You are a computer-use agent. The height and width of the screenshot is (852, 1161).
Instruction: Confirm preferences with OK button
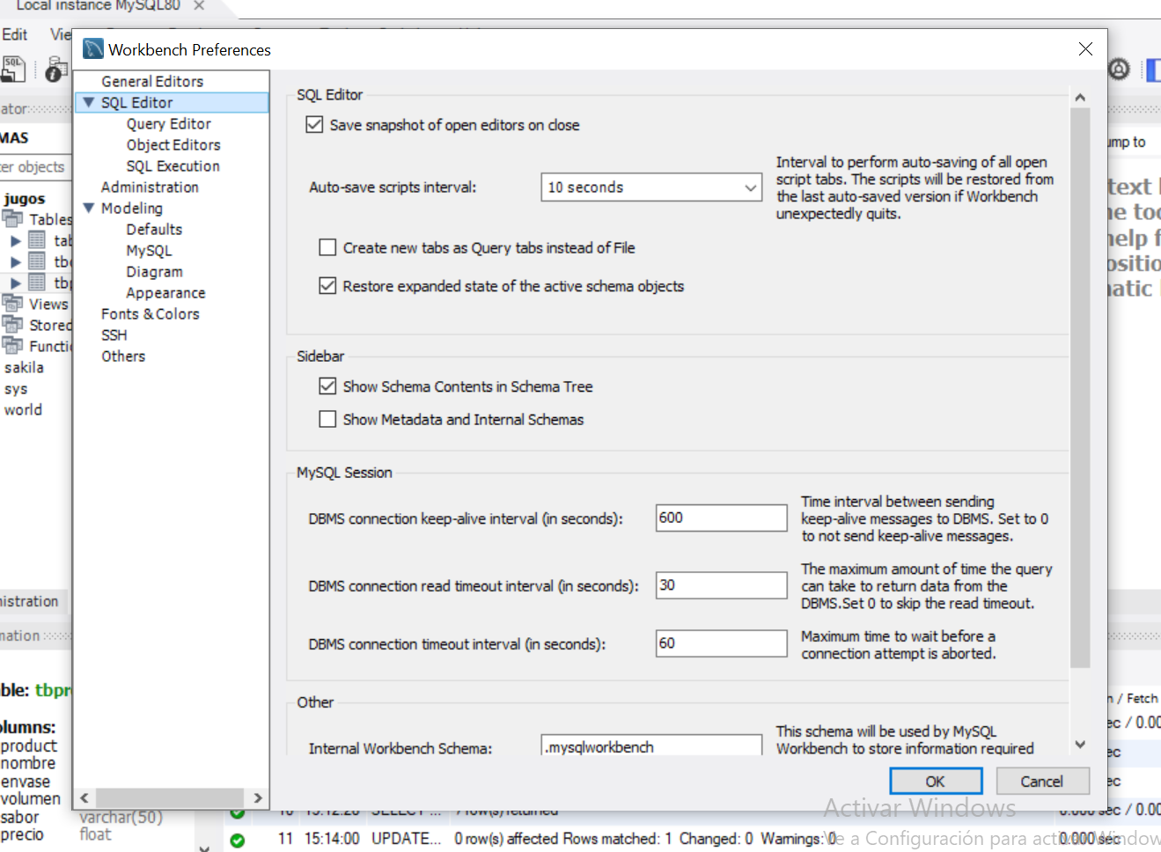936,781
